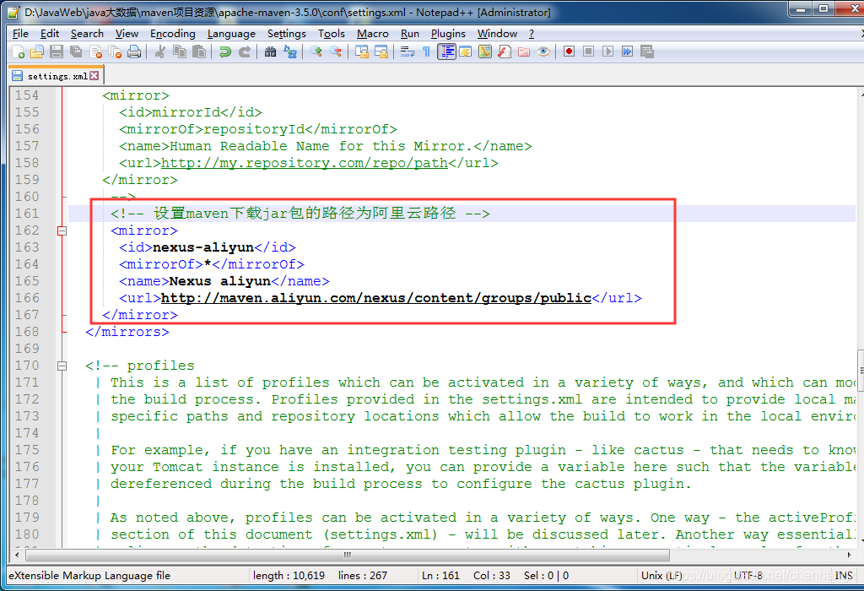Open the Encoding menu
864x591 pixels.
pos(172,34)
